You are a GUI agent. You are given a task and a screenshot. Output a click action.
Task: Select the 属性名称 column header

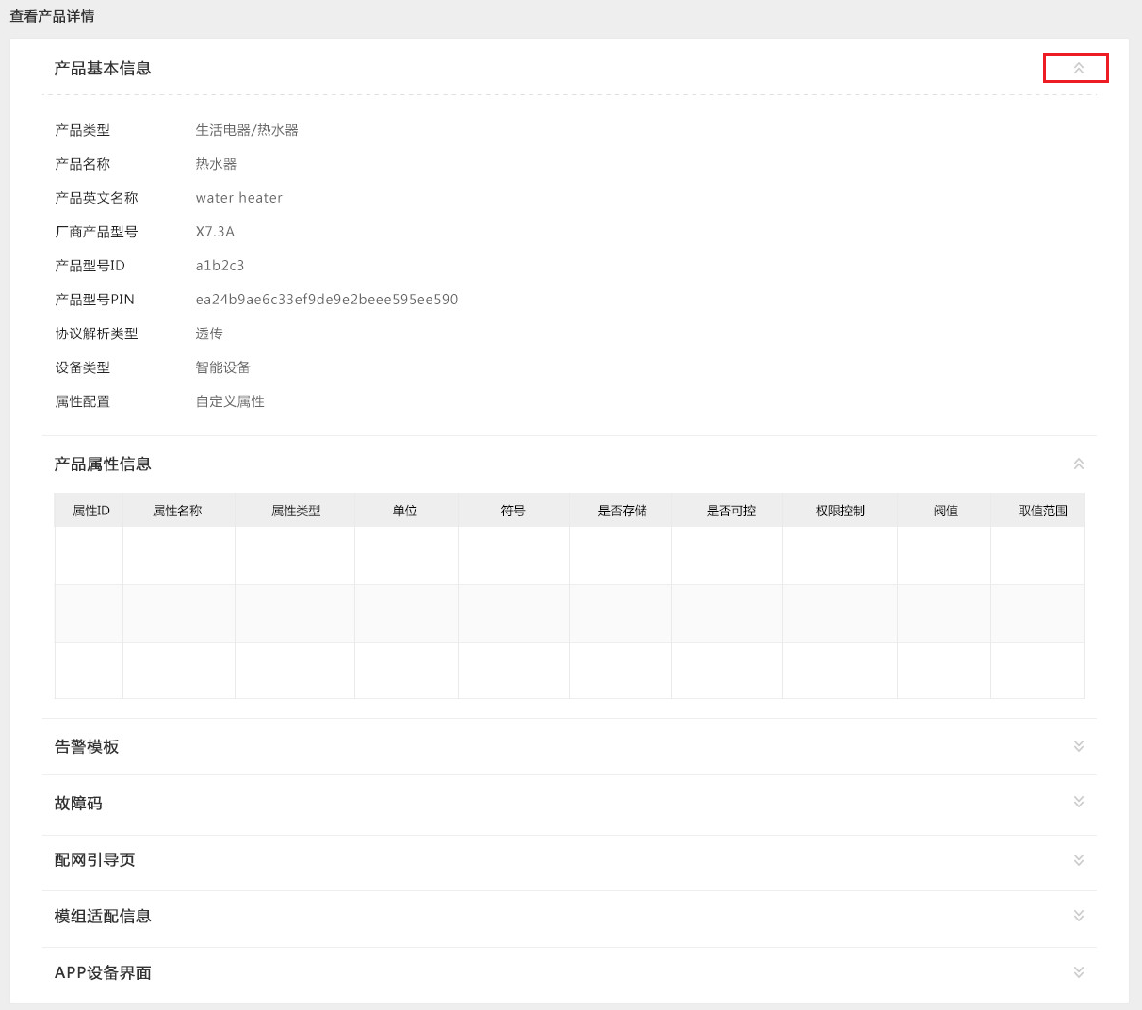[177, 511]
